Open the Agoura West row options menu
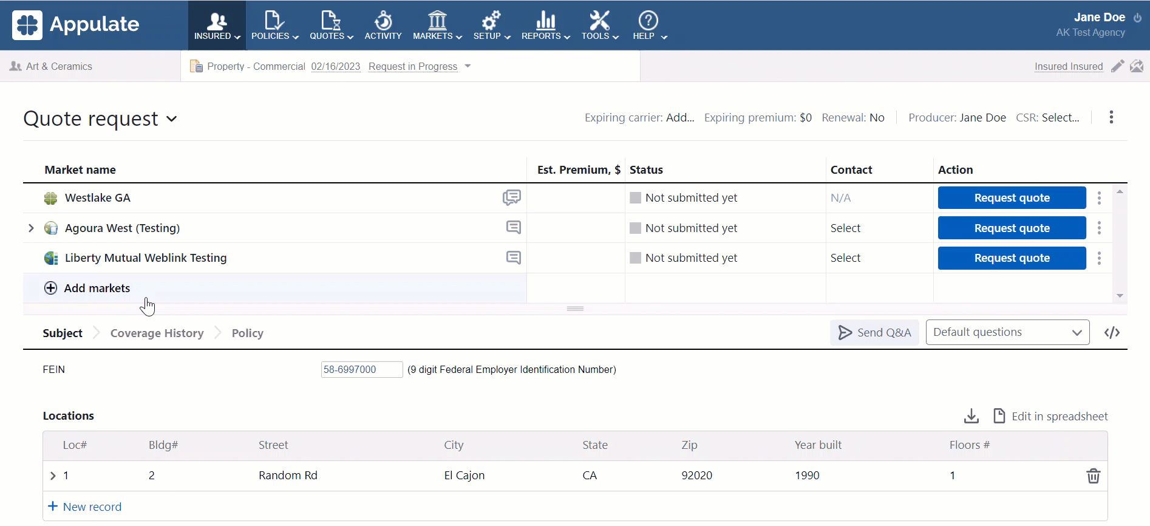 point(1099,228)
